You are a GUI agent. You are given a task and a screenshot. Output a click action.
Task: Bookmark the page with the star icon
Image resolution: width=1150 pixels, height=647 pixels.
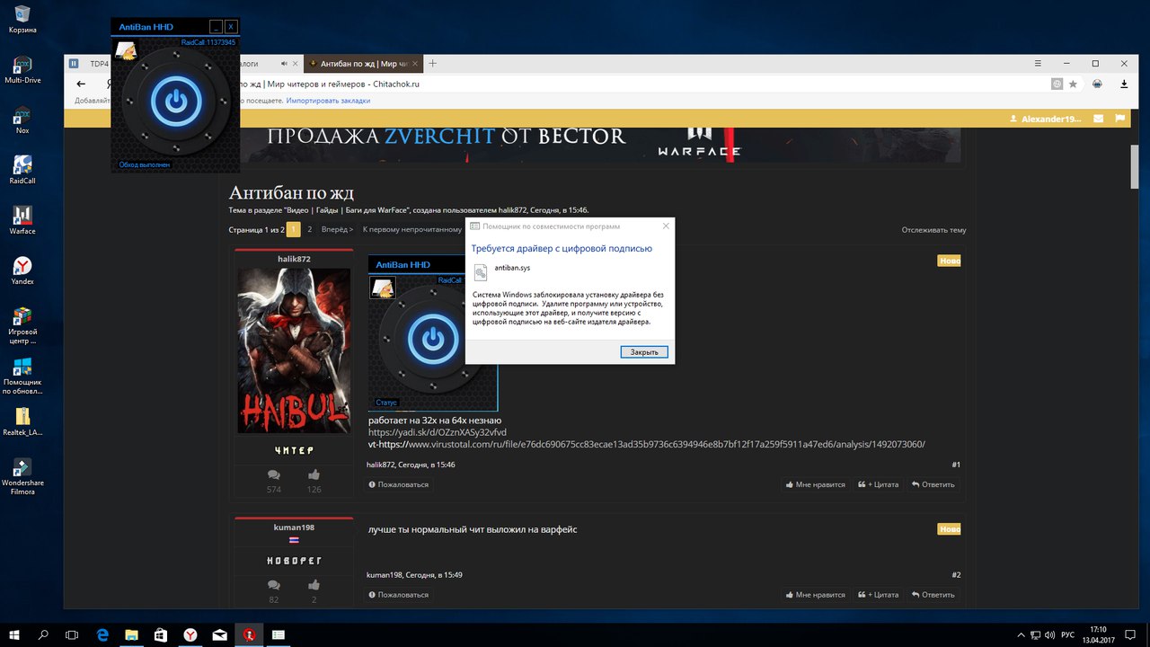[x=1073, y=84]
